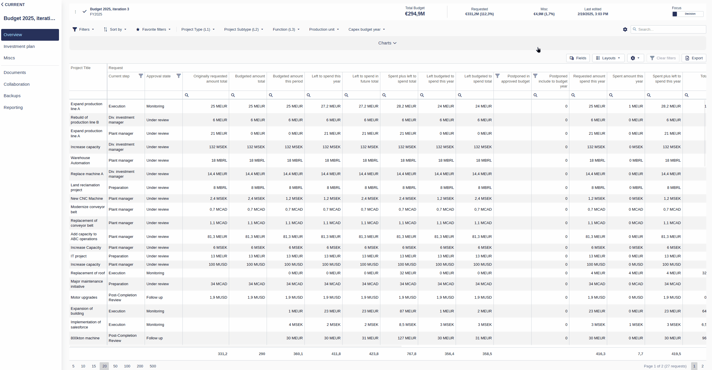Click search icon under Postponed include to budget year
Viewport: 712px width, 370px height.
[536, 95]
